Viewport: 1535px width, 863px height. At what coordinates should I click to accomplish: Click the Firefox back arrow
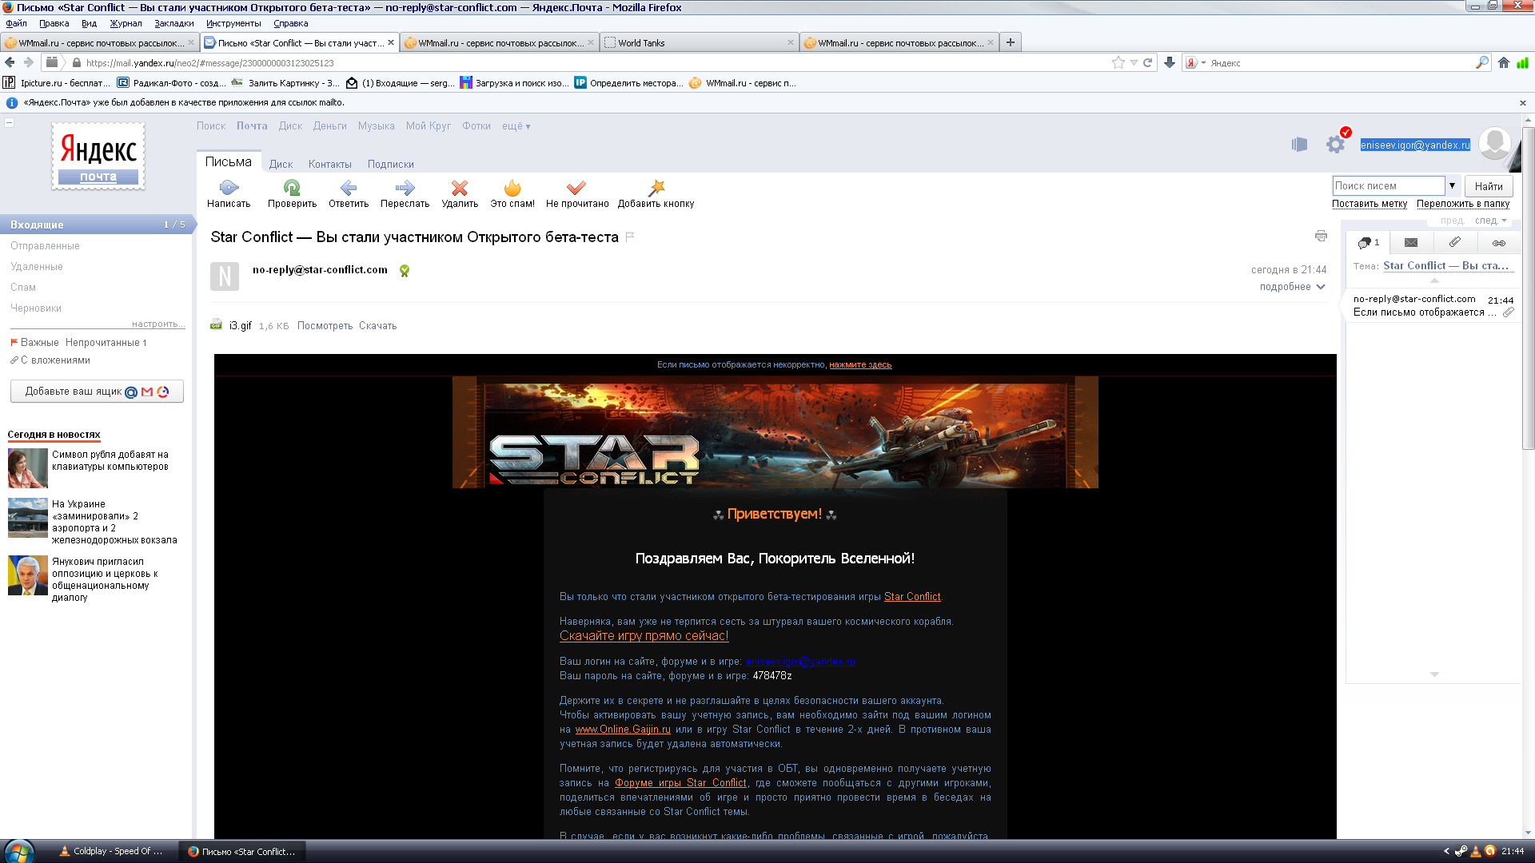(x=10, y=62)
